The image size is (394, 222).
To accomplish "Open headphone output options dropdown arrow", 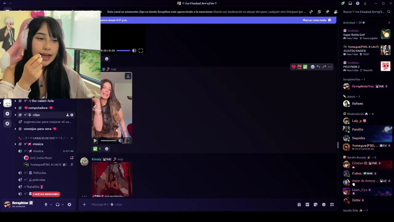I will pyautogui.click(x=63, y=204).
